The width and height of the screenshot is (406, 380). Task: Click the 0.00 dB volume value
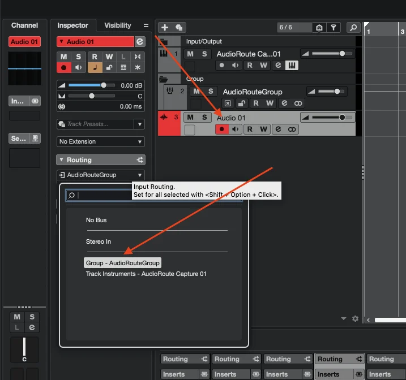click(x=131, y=85)
